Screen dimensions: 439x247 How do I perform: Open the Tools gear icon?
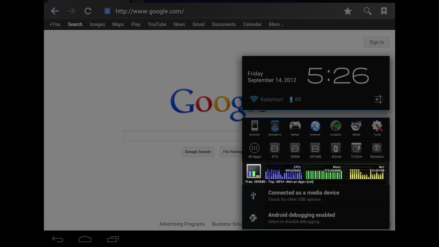click(x=377, y=126)
